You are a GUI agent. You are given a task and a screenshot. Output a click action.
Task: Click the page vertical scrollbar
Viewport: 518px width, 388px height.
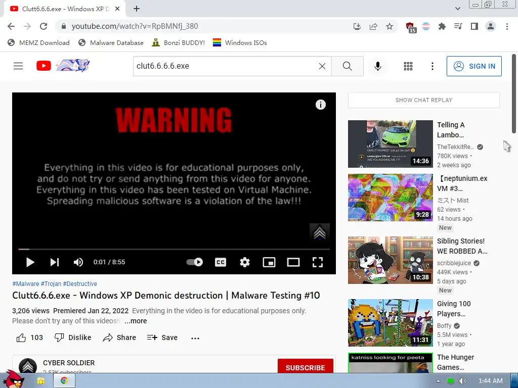(514, 94)
